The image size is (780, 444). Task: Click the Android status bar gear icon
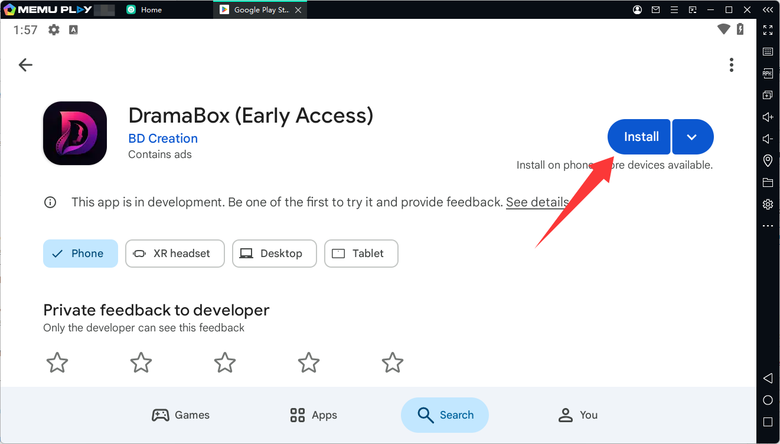(54, 30)
